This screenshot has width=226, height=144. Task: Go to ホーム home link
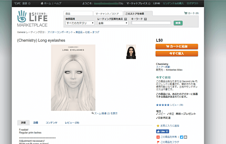click(46, 4)
